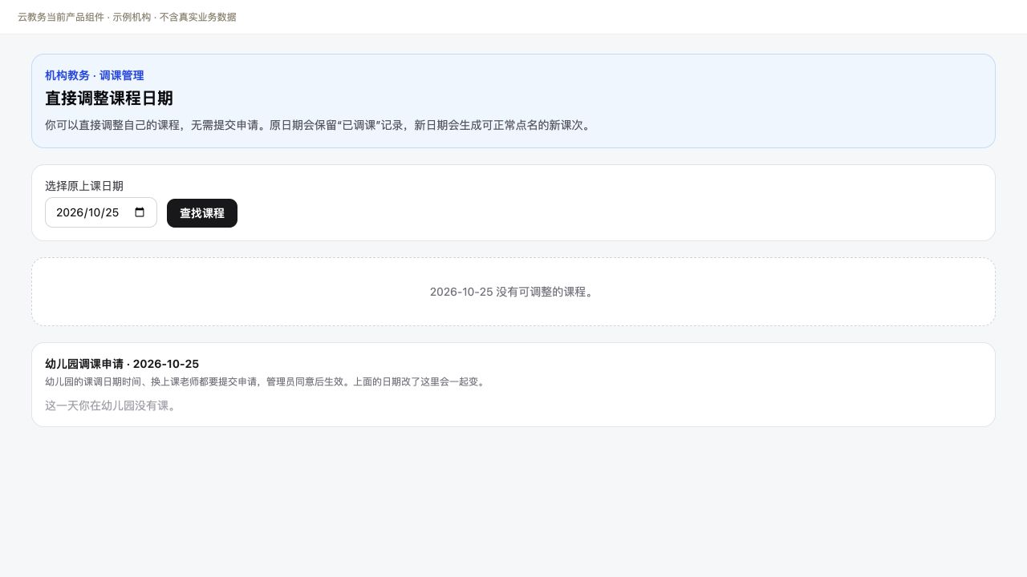Open the date picker calendar icon
Viewport: 1027px width, 577px height.
[x=140, y=212]
